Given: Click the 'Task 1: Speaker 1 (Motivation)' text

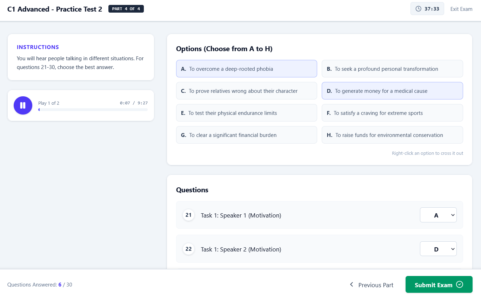Looking at the screenshot, I should (x=241, y=215).
